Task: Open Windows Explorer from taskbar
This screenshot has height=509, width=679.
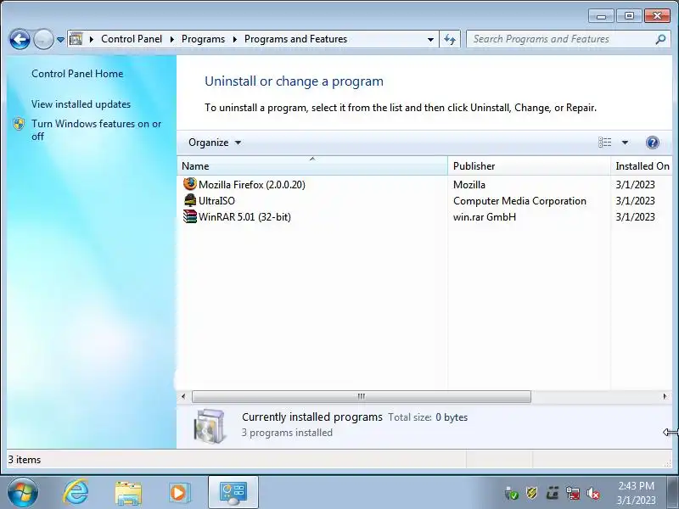Action: point(128,493)
